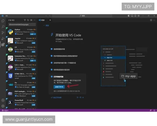Split the editor to the right

click(x=151, y=20)
